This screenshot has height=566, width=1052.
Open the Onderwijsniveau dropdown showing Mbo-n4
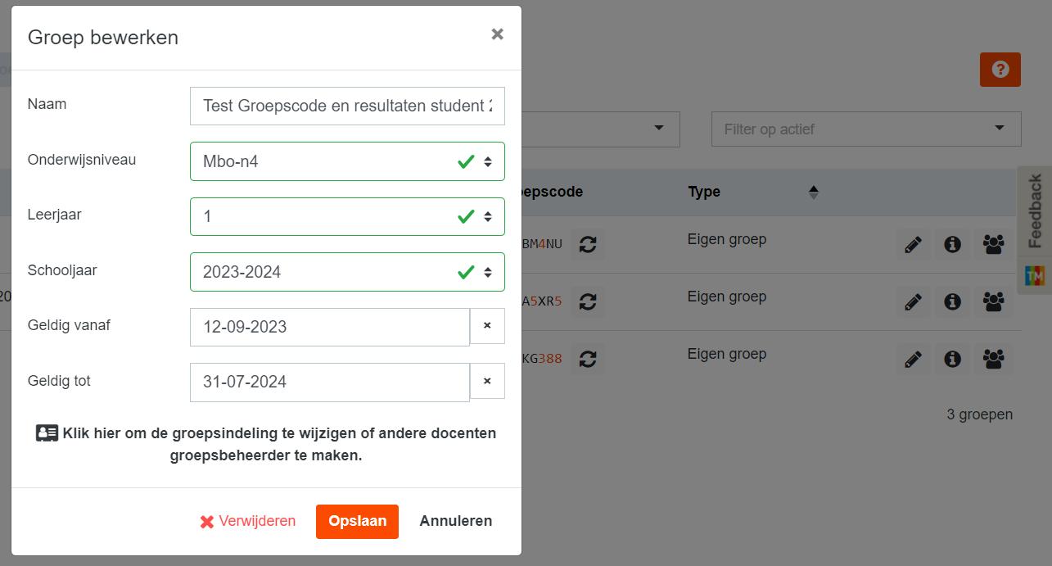(x=347, y=161)
